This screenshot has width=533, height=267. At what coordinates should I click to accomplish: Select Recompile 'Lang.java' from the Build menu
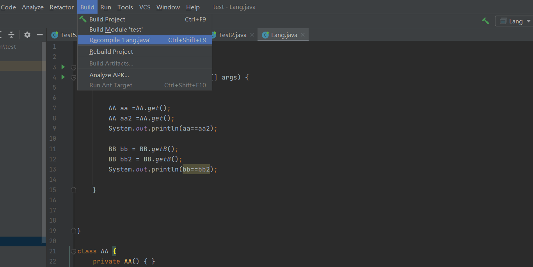tap(119, 39)
